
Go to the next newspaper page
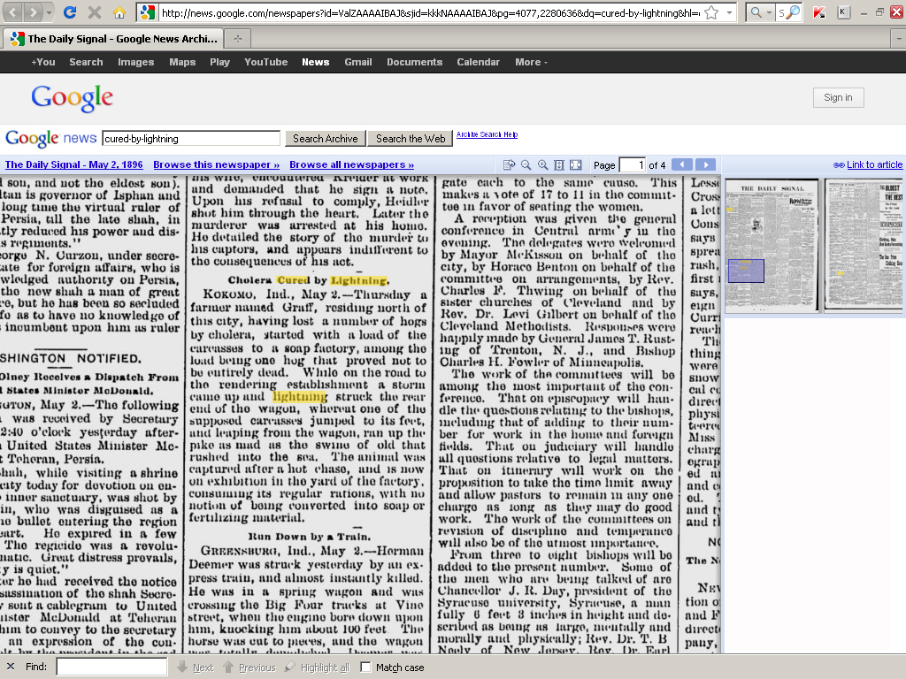click(705, 164)
